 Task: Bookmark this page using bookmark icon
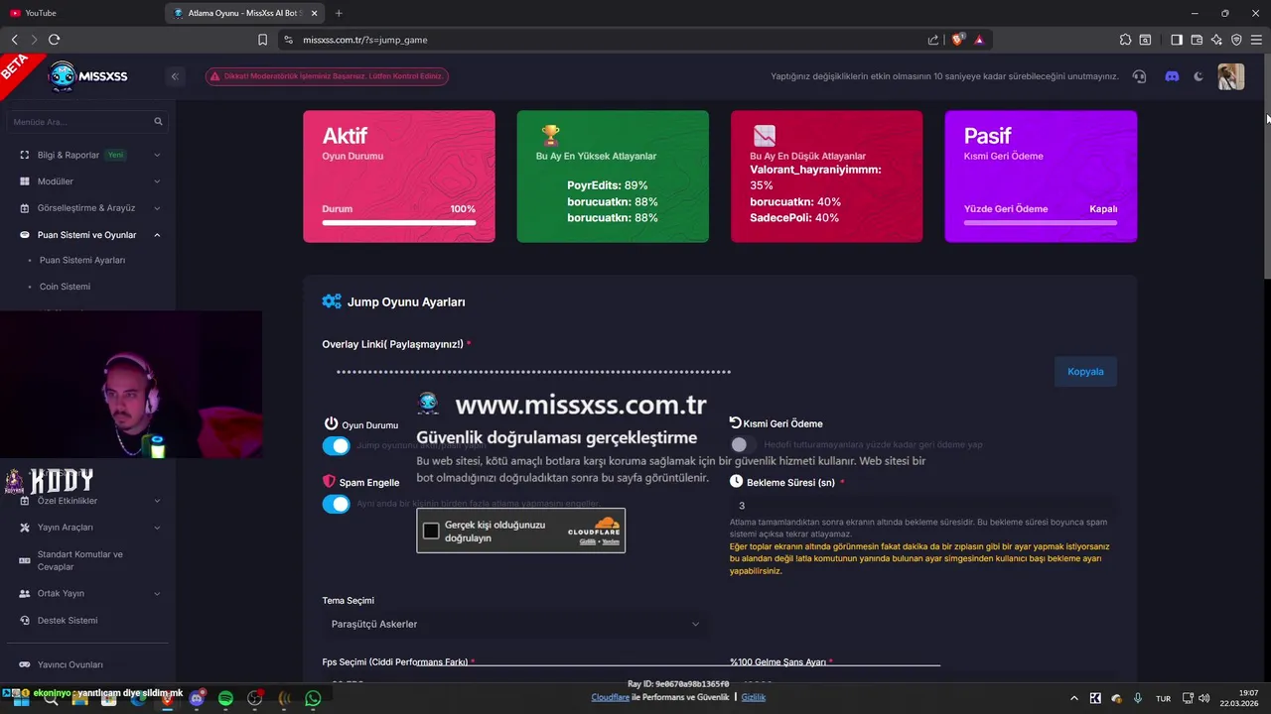[262, 40]
